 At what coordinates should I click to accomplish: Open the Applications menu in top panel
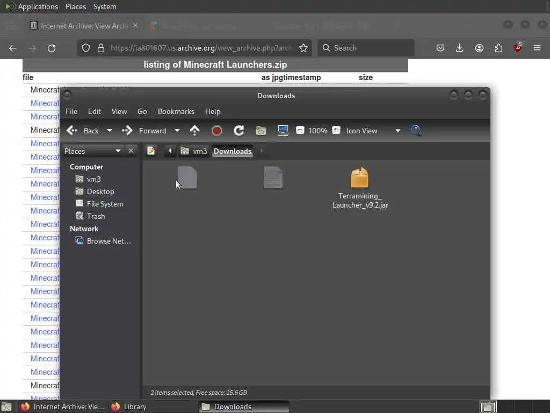pyautogui.click(x=38, y=6)
